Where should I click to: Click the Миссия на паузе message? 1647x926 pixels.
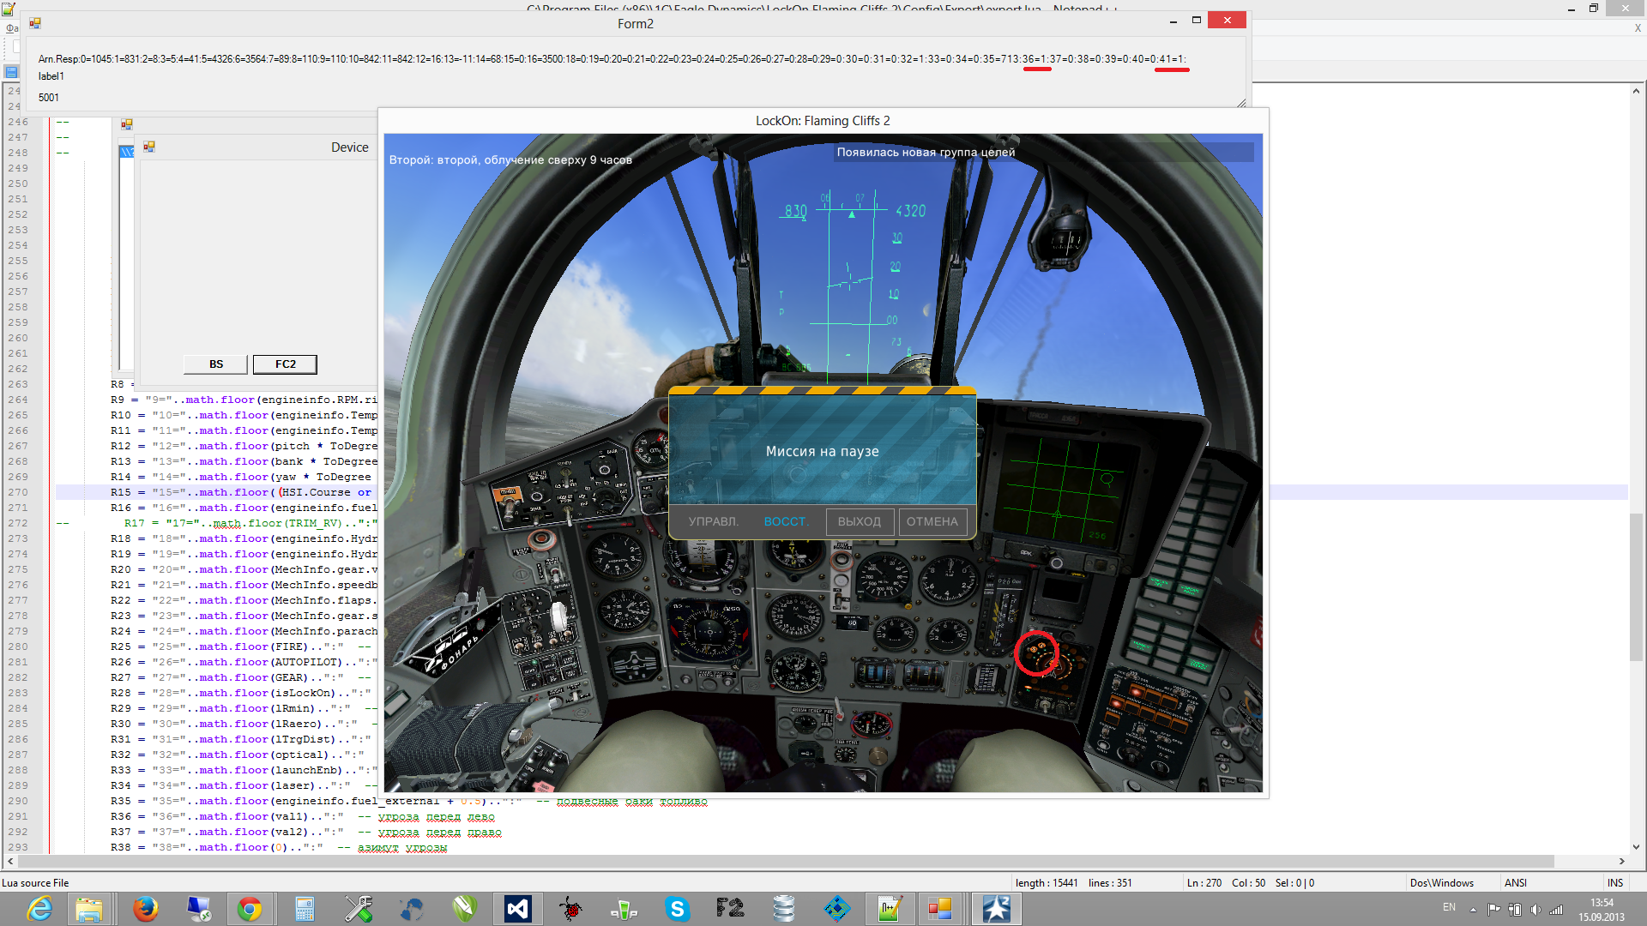(822, 452)
